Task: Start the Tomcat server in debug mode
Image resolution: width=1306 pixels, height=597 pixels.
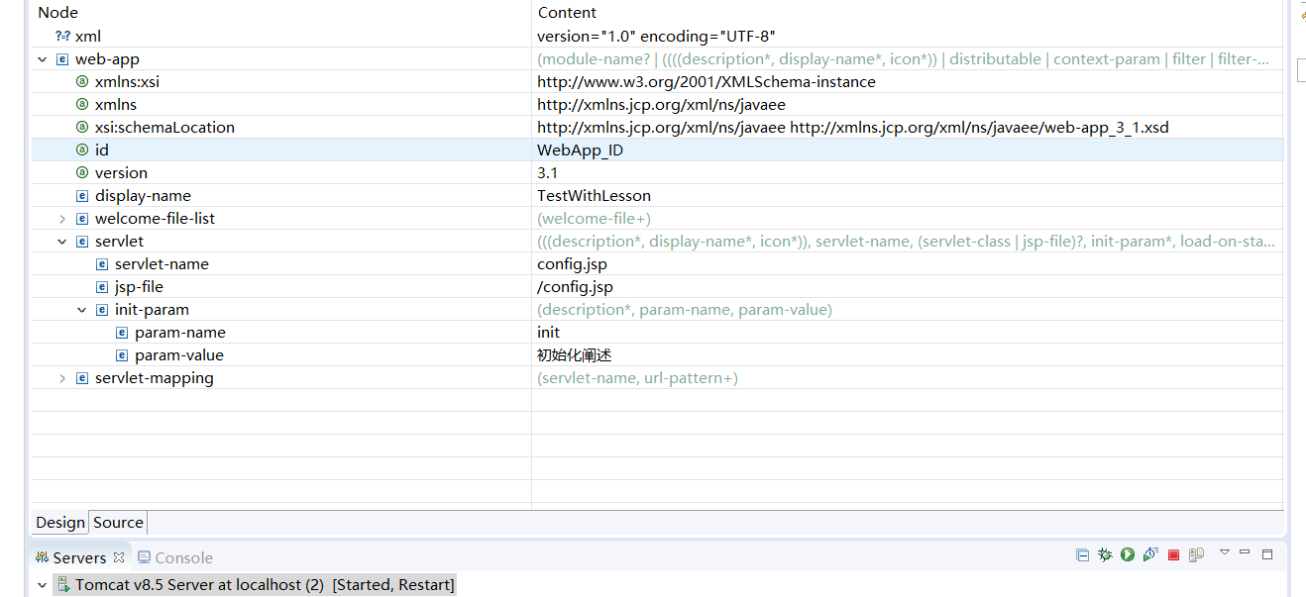Action: [1105, 554]
